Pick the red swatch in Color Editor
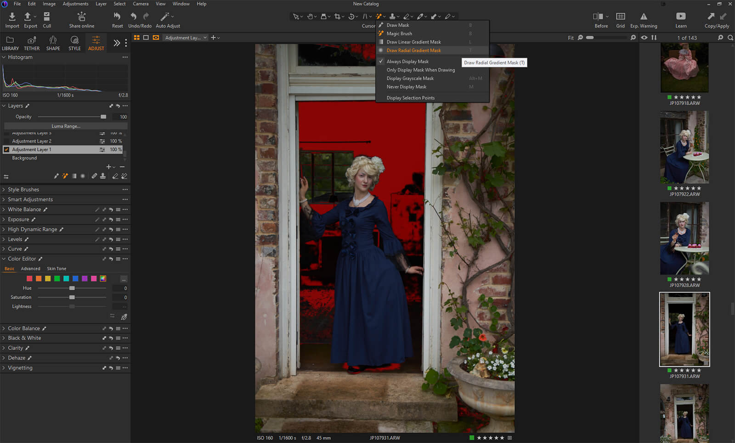The width and height of the screenshot is (735, 443). click(x=29, y=279)
